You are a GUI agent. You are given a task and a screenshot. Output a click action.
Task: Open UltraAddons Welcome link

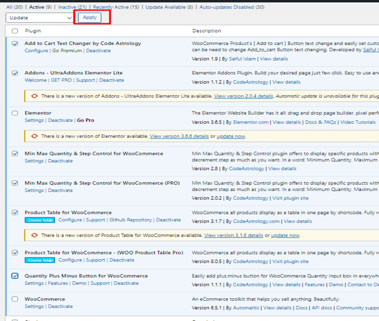click(35, 80)
